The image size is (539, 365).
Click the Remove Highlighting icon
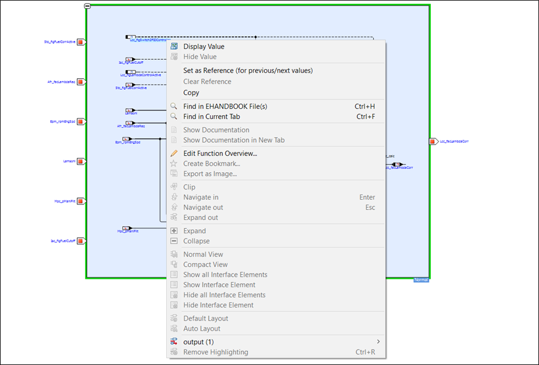pos(173,351)
